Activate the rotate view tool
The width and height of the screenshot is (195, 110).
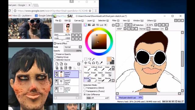pos(94,63)
